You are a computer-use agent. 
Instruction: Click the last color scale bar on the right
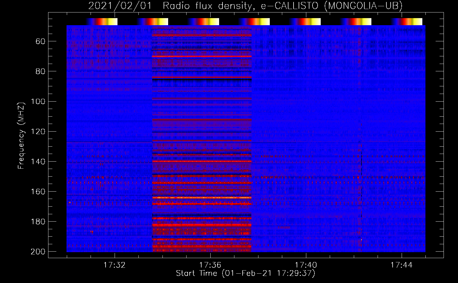coord(406,22)
